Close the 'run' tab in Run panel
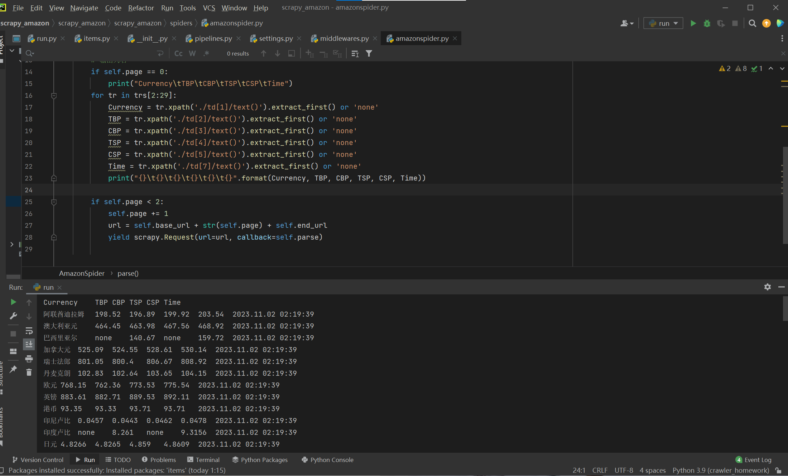This screenshot has height=476, width=788. click(x=59, y=288)
